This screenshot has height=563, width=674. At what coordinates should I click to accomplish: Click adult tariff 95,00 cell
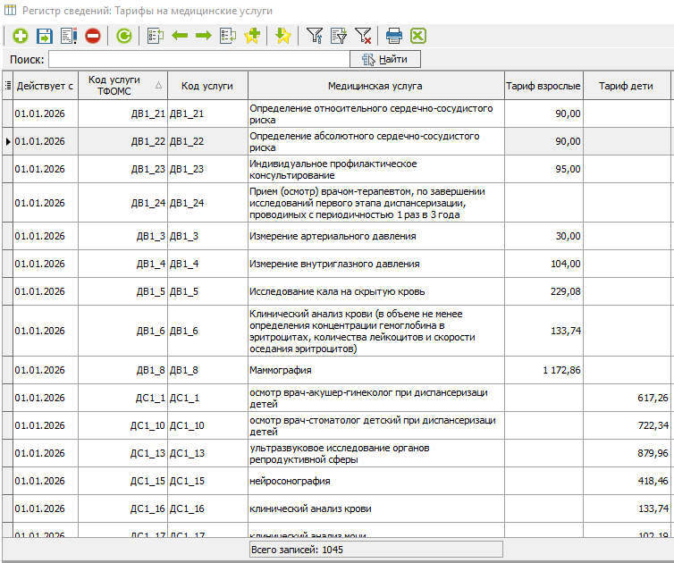click(x=543, y=169)
